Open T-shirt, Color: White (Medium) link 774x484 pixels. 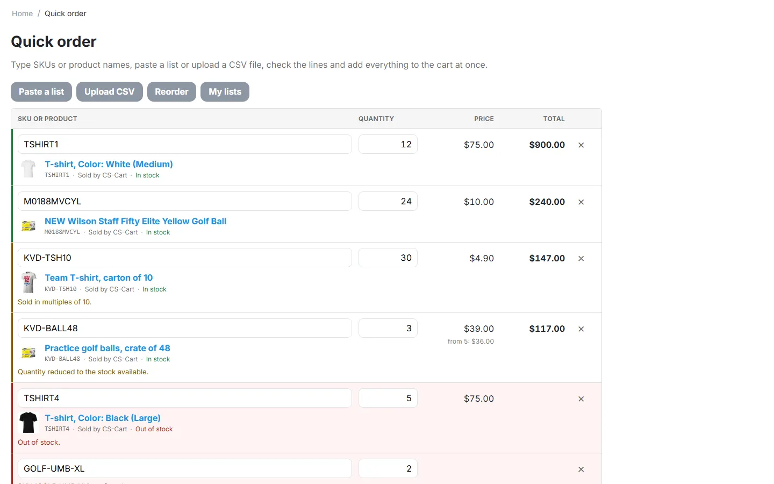tap(109, 164)
